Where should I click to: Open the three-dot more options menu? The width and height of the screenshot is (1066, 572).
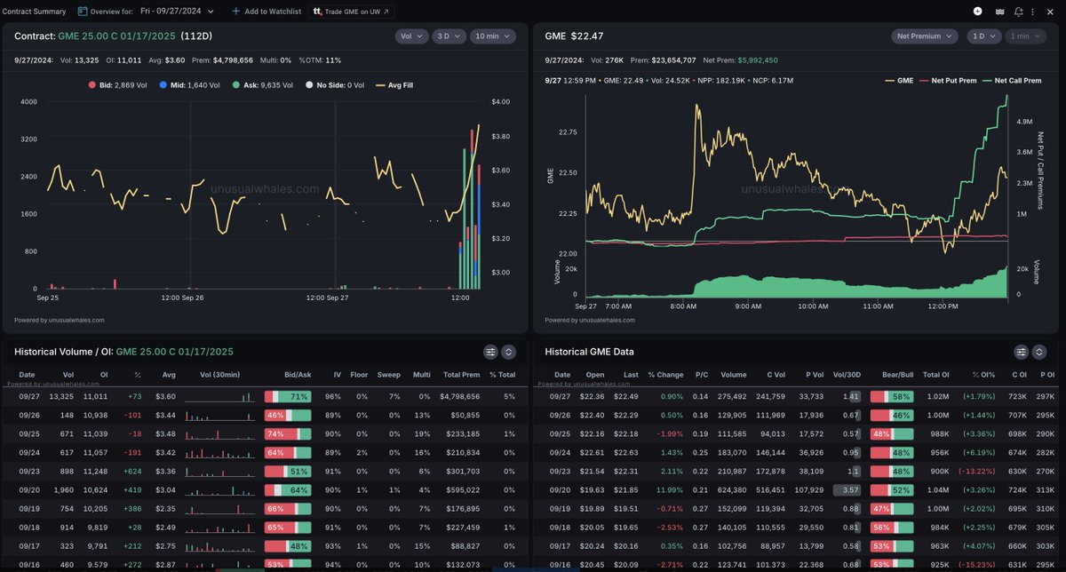click(1037, 12)
